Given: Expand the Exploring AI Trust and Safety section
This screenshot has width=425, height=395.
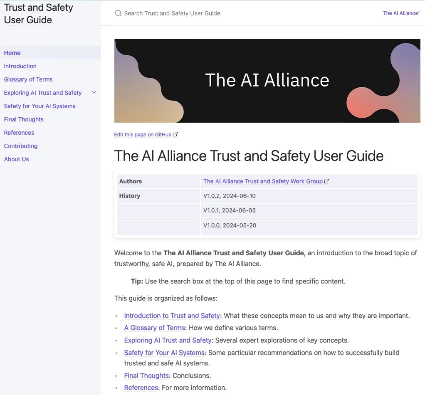Looking at the screenshot, I should 94,92.
